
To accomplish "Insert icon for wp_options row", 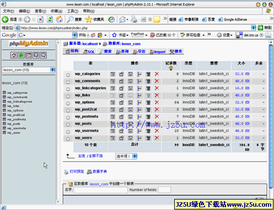I will (139, 102).
